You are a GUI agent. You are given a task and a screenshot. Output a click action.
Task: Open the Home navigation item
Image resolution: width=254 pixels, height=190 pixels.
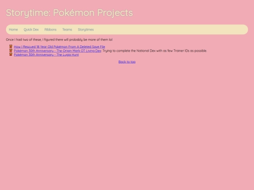(x=13, y=30)
